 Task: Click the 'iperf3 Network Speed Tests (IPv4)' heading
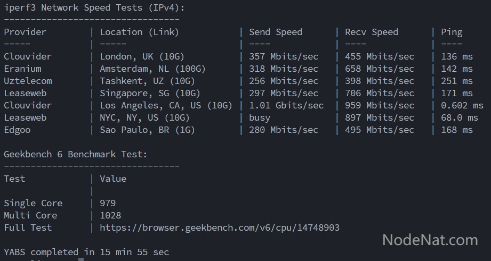tap(94, 7)
